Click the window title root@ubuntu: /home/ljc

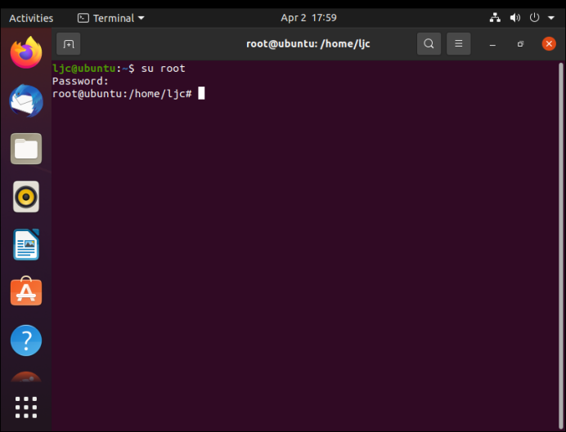pyautogui.click(x=308, y=44)
